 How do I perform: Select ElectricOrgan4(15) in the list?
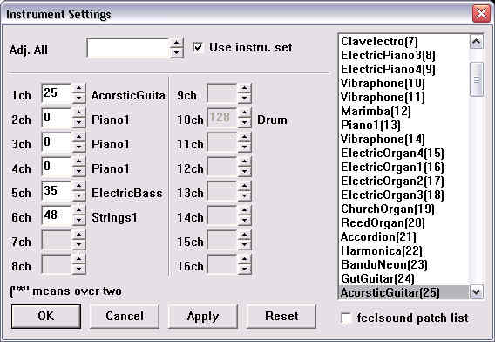(403, 153)
